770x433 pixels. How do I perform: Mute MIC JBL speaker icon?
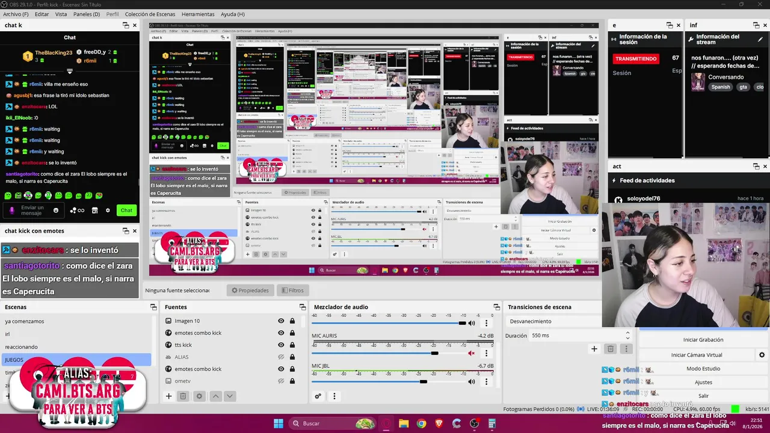coord(472,381)
